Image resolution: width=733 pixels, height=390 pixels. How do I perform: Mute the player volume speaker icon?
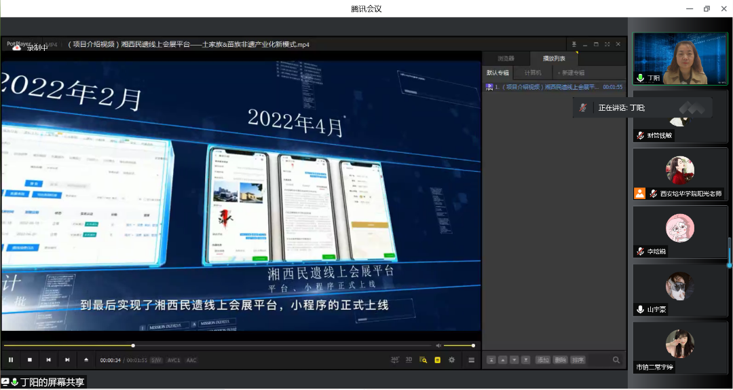coord(438,345)
